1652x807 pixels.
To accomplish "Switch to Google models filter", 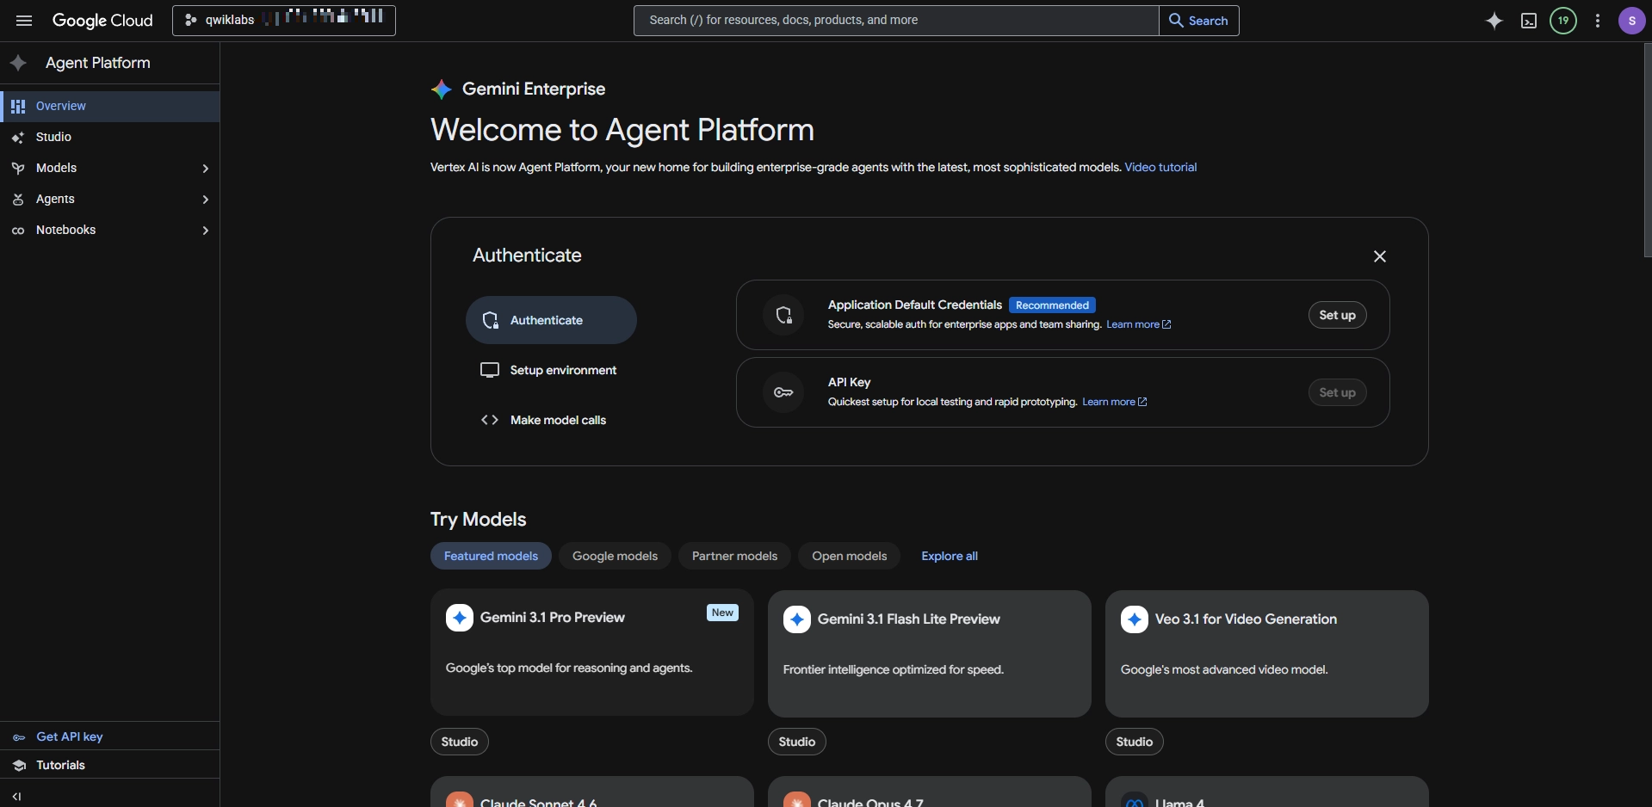I will coord(615,556).
